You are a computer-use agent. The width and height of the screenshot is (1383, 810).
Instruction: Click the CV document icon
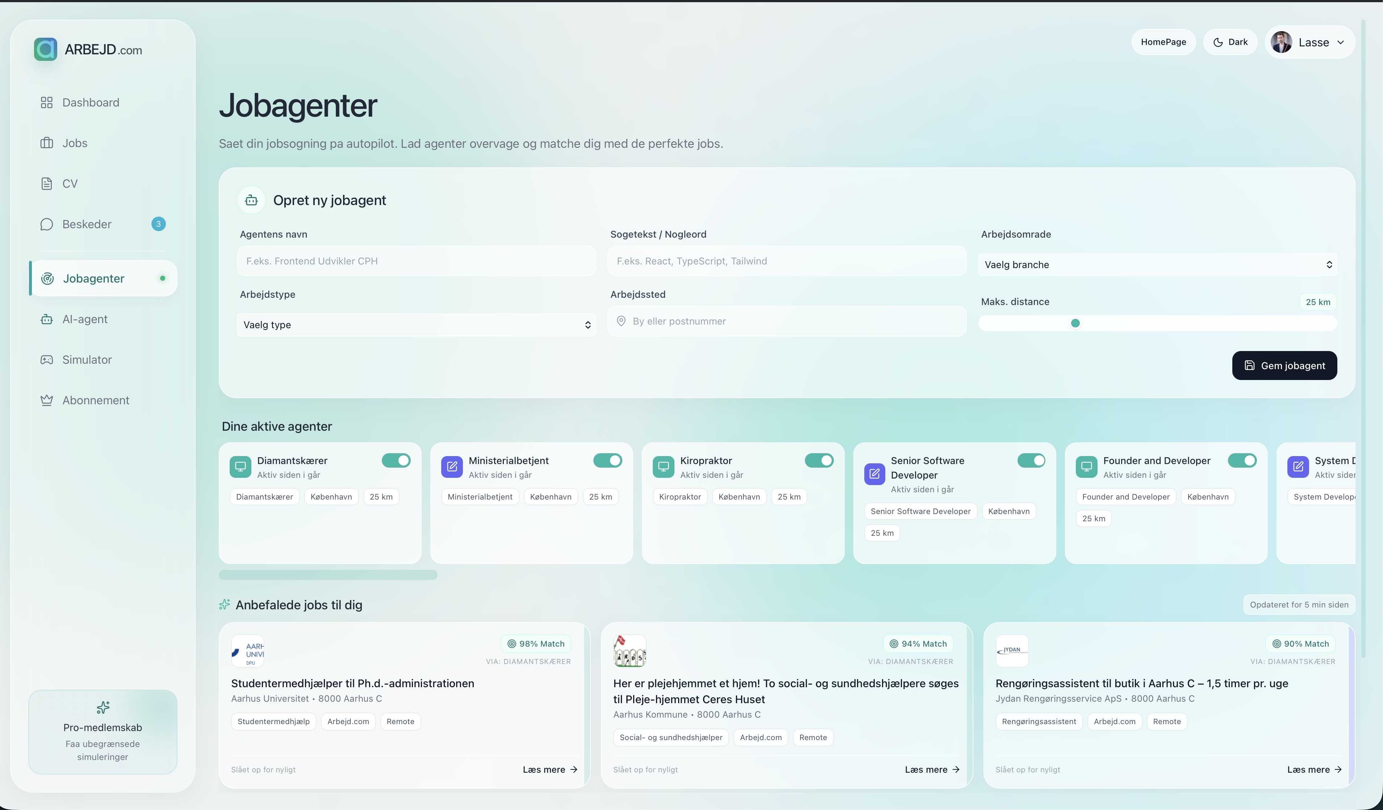pos(47,183)
